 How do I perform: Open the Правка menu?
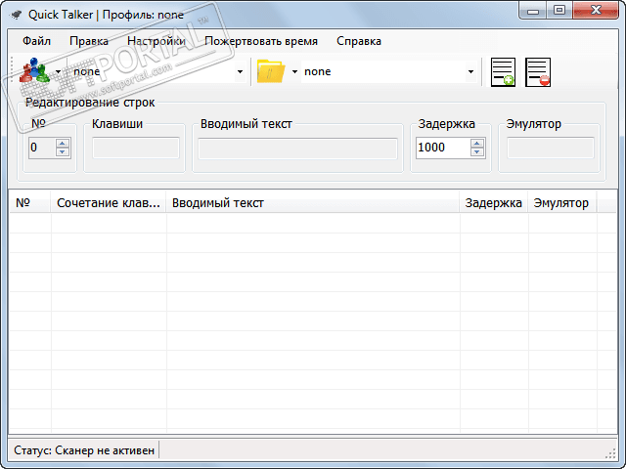coord(89,41)
